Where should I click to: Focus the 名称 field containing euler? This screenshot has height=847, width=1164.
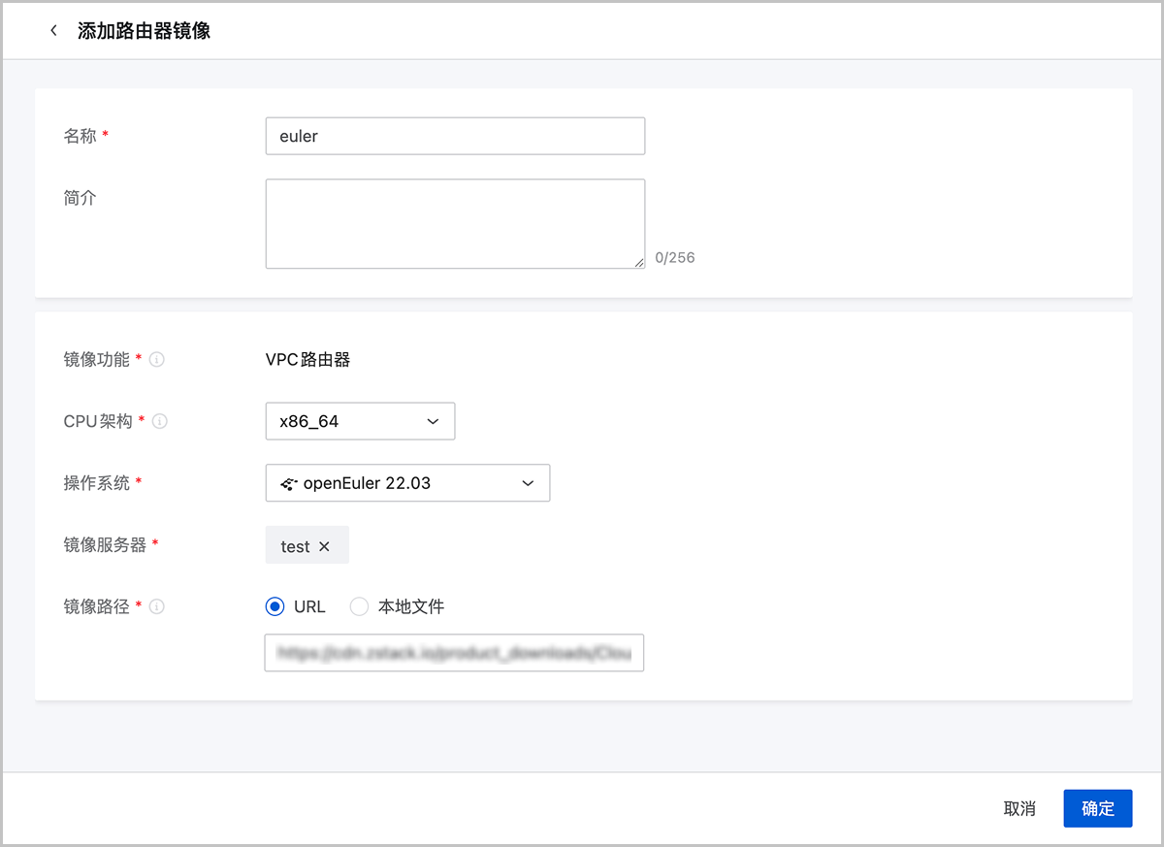coord(455,137)
